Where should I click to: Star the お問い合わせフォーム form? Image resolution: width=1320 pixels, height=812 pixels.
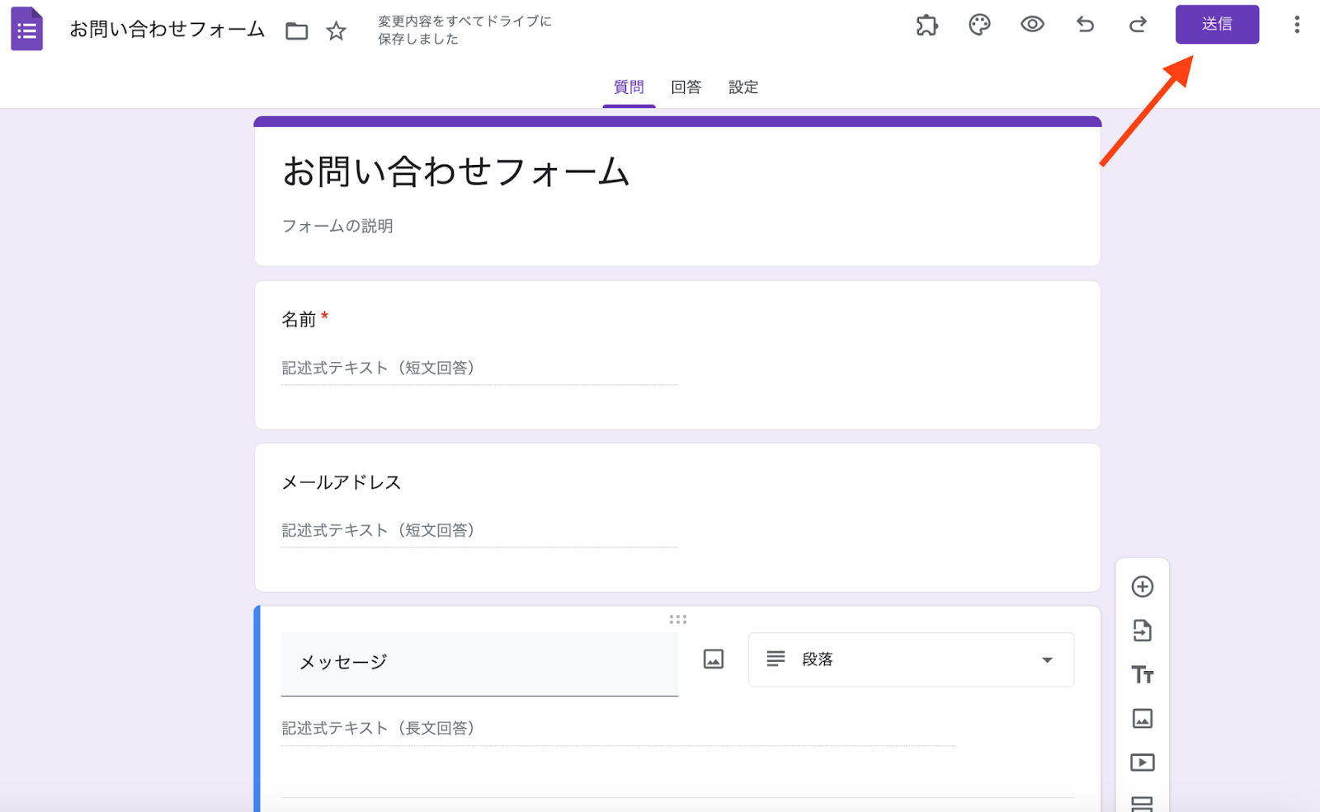[336, 31]
